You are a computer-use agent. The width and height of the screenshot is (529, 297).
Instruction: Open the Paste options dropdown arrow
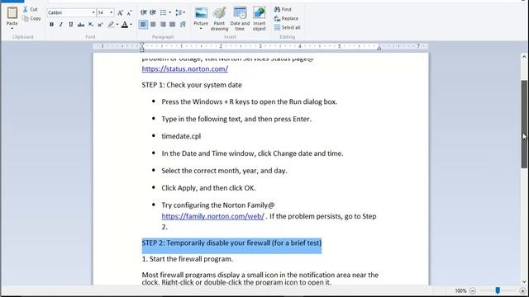[12, 29]
